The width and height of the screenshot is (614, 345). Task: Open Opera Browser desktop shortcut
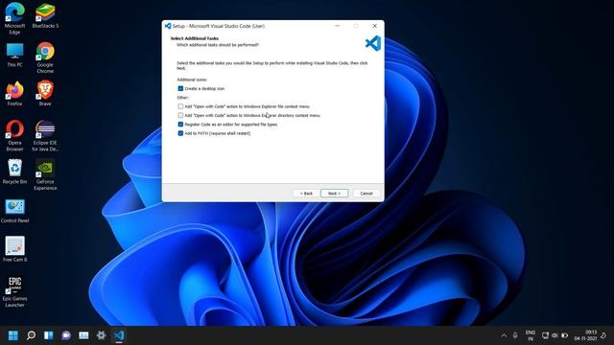point(15,135)
